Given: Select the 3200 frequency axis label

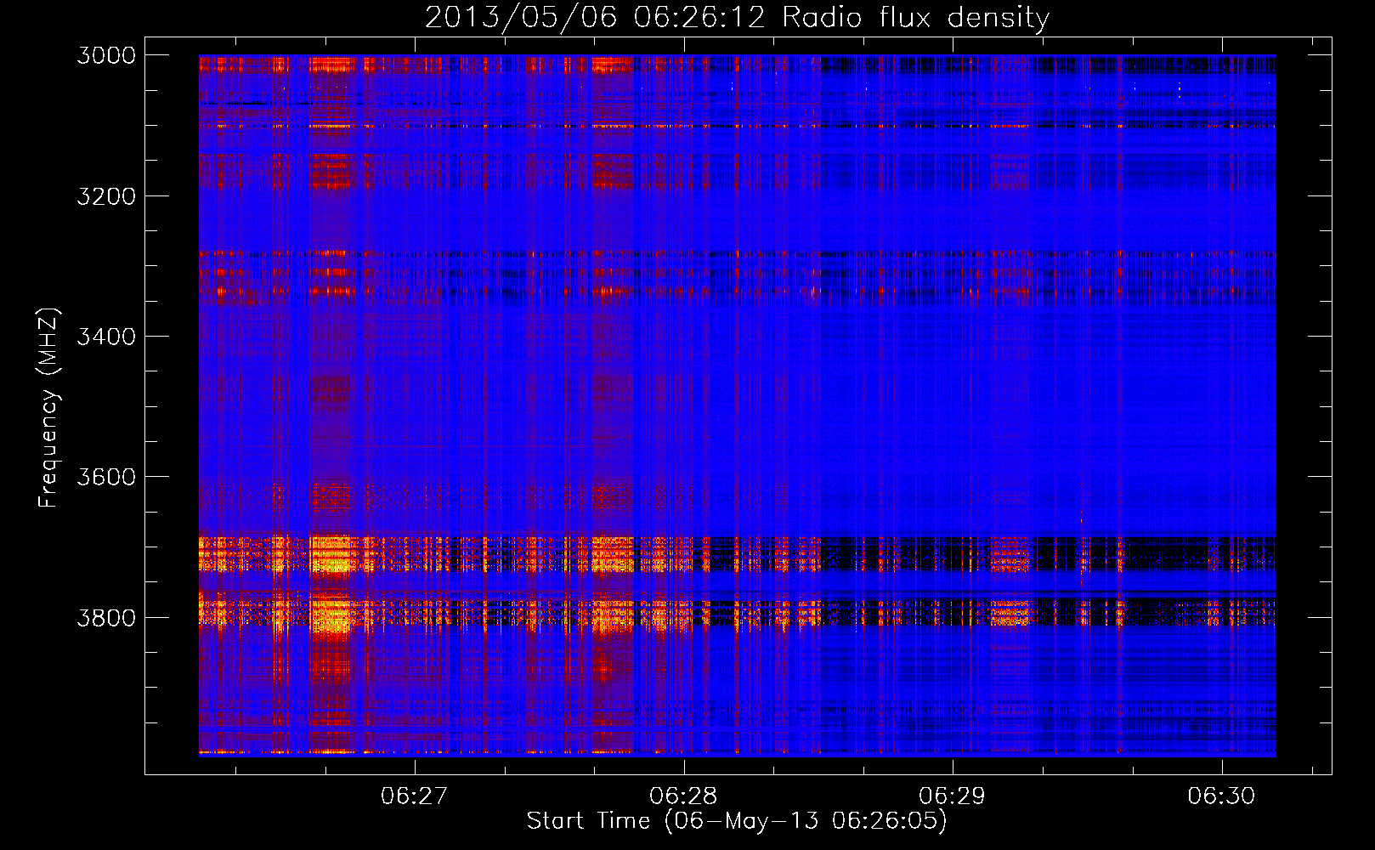Looking at the screenshot, I should [x=106, y=196].
